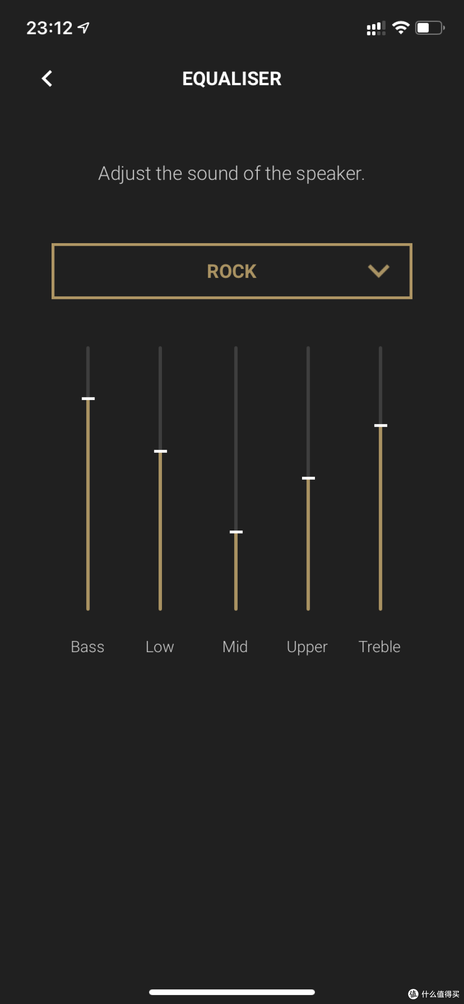Click the Treble slider handle
The image size is (464, 1004).
(x=381, y=425)
